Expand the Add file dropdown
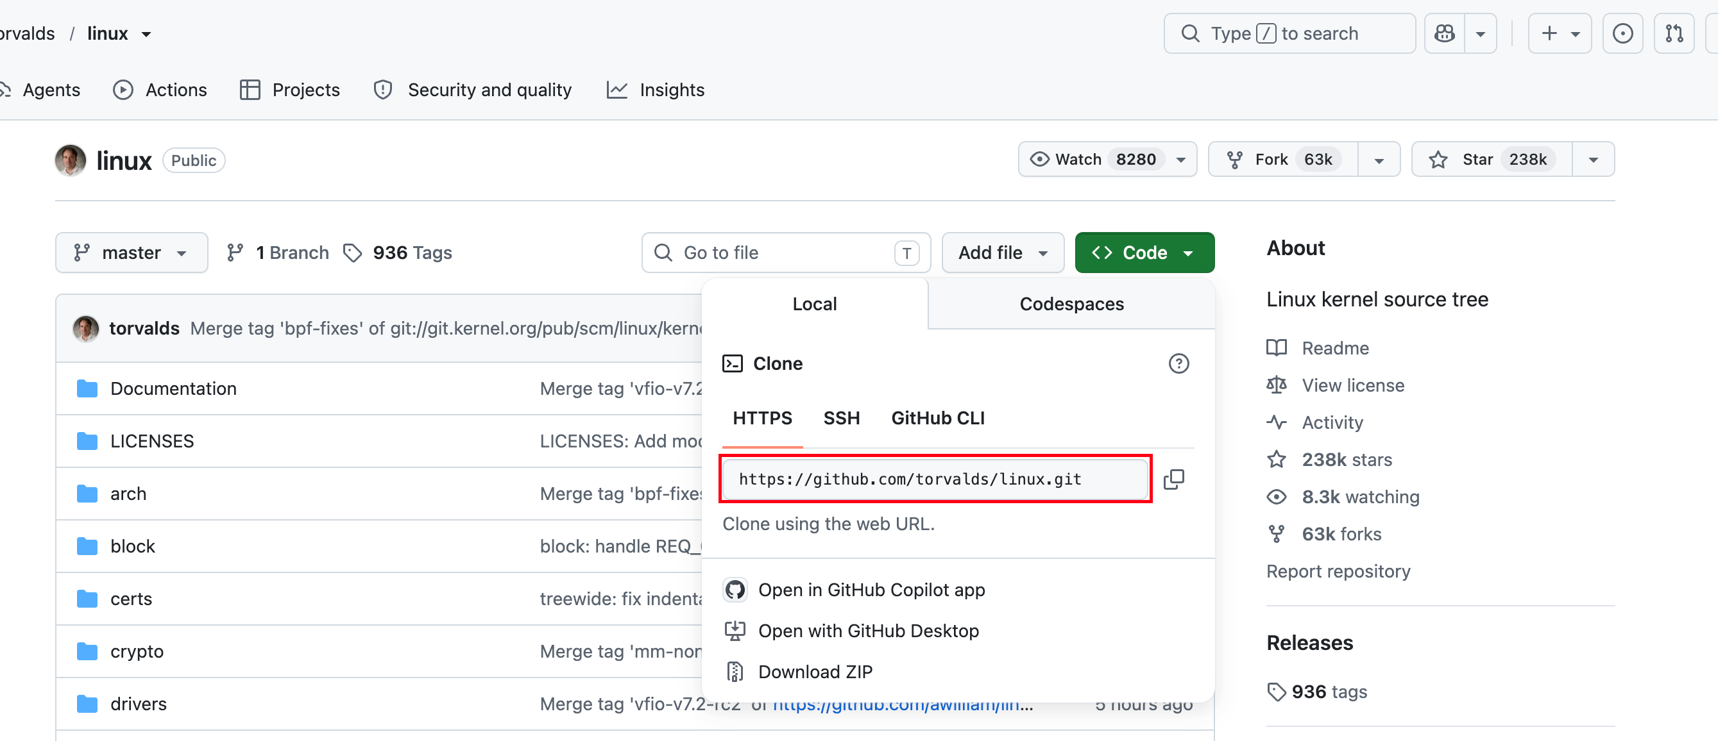 [1003, 253]
